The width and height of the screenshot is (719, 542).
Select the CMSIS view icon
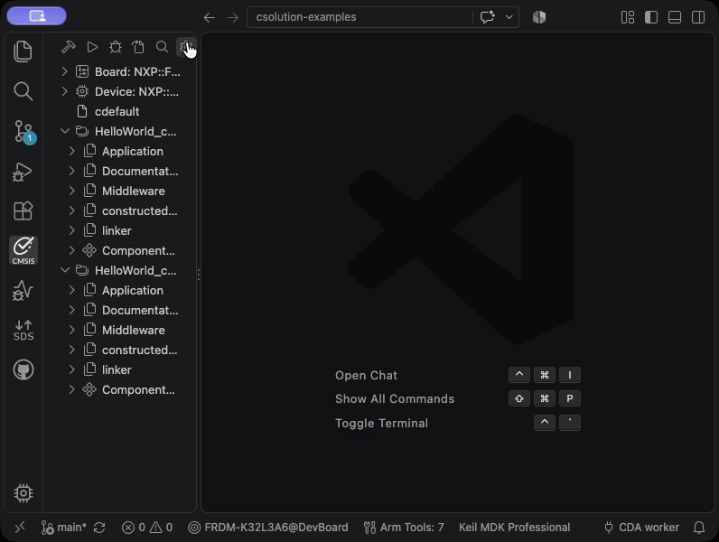tap(23, 250)
